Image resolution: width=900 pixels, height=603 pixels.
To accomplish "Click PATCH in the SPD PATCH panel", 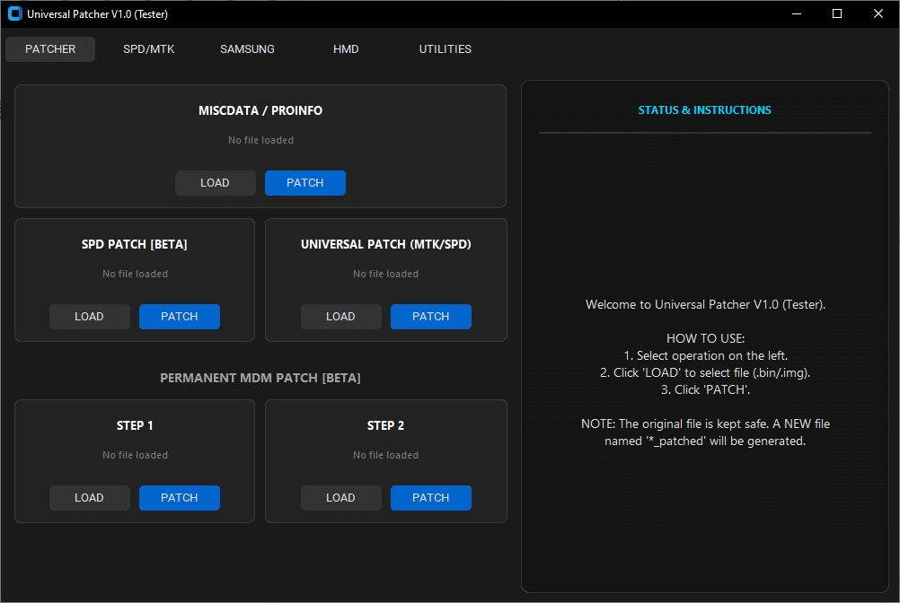I will pyautogui.click(x=179, y=316).
